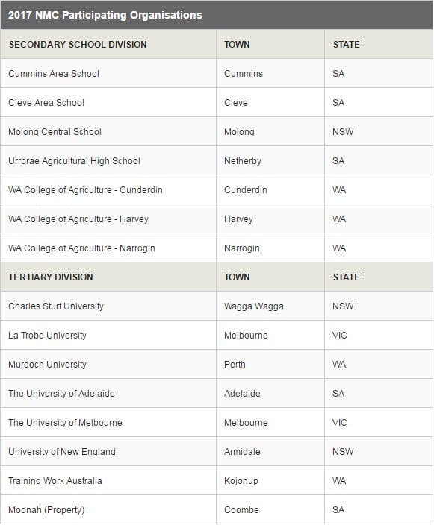Image resolution: width=434 pixels, height=525 pixels.
Task: Select the Tertiary Division header
Action: [x=51, y=277]
